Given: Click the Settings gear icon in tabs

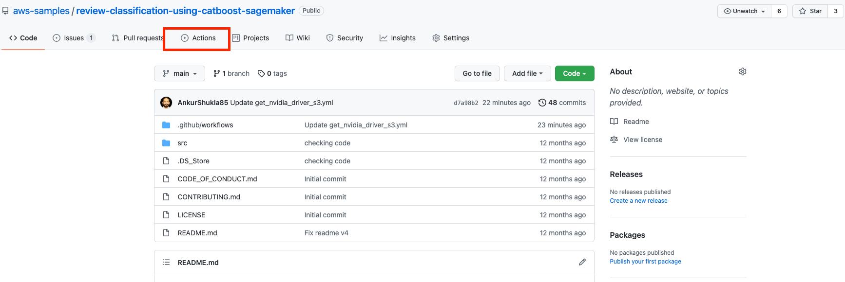Looking at the screenshot, I should point(436,38).
